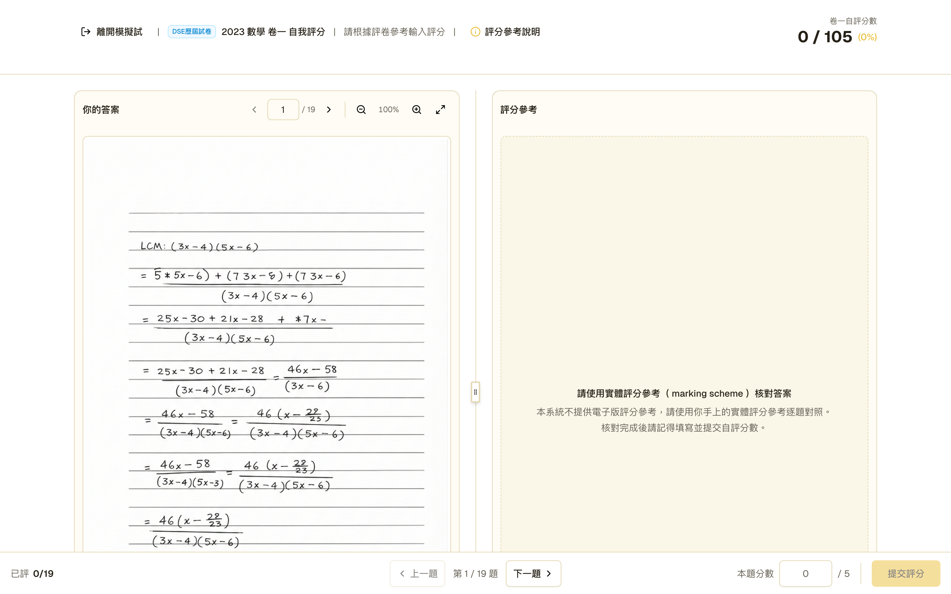The height and width of the screenshot is (594, 951).
Task: Click the DSE歷屆試卷 tag
Action: (192, 32)
